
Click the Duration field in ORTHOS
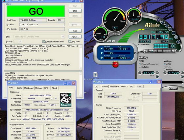tap(42, 24)
